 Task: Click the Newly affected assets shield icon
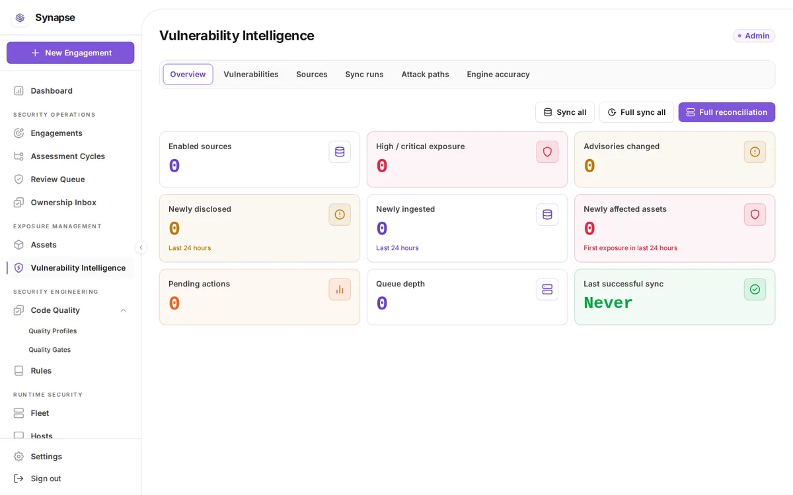(x=755, y=214)
